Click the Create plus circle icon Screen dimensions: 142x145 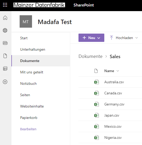(5, 82)
